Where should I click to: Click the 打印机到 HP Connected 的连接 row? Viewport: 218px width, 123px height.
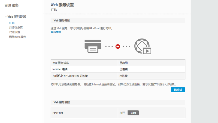(70, 76)
